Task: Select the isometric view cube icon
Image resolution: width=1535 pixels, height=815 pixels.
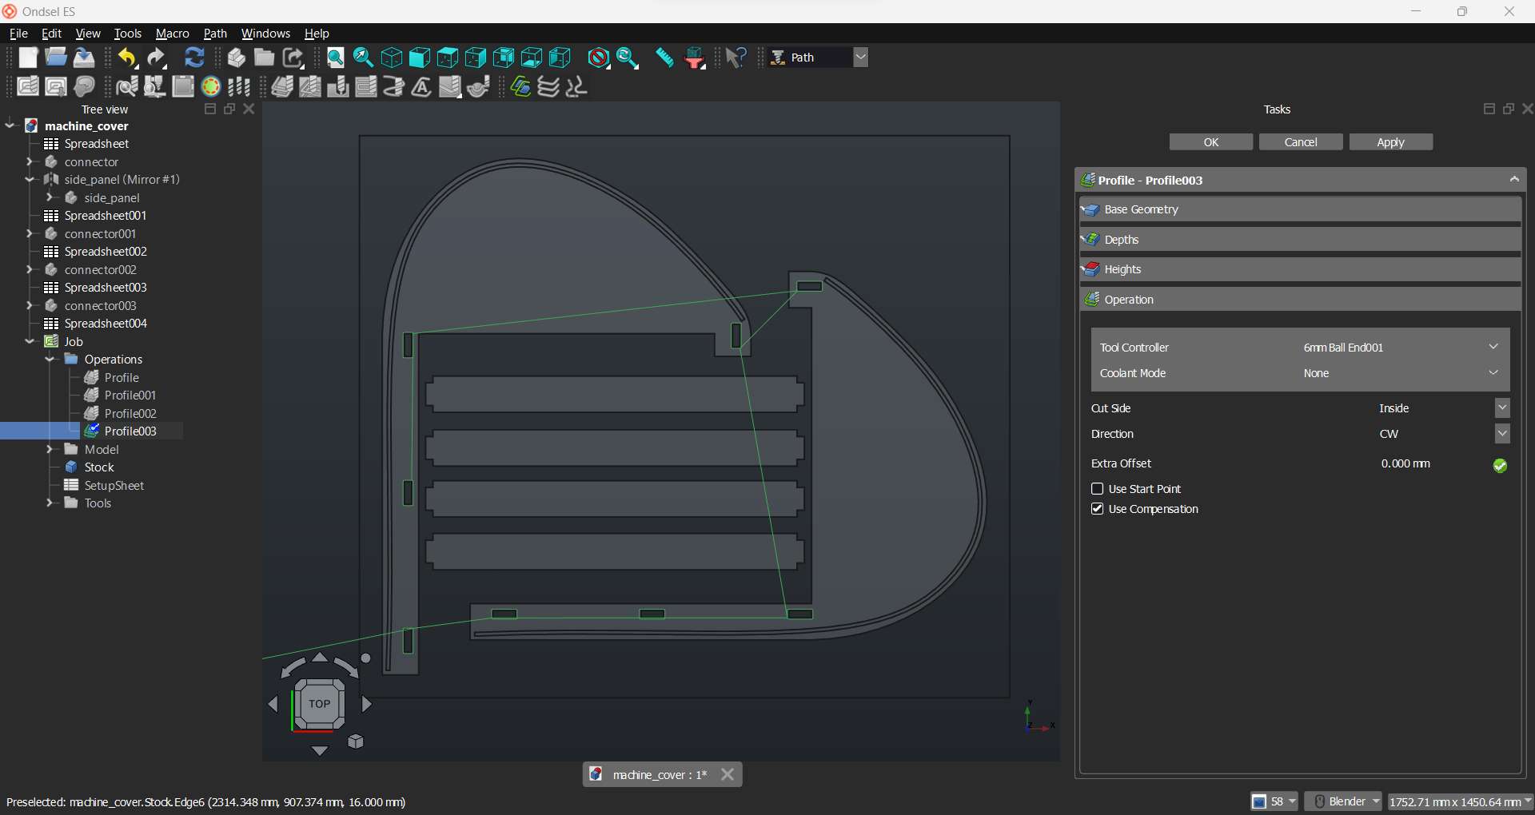Action: (x=392, y=58)
